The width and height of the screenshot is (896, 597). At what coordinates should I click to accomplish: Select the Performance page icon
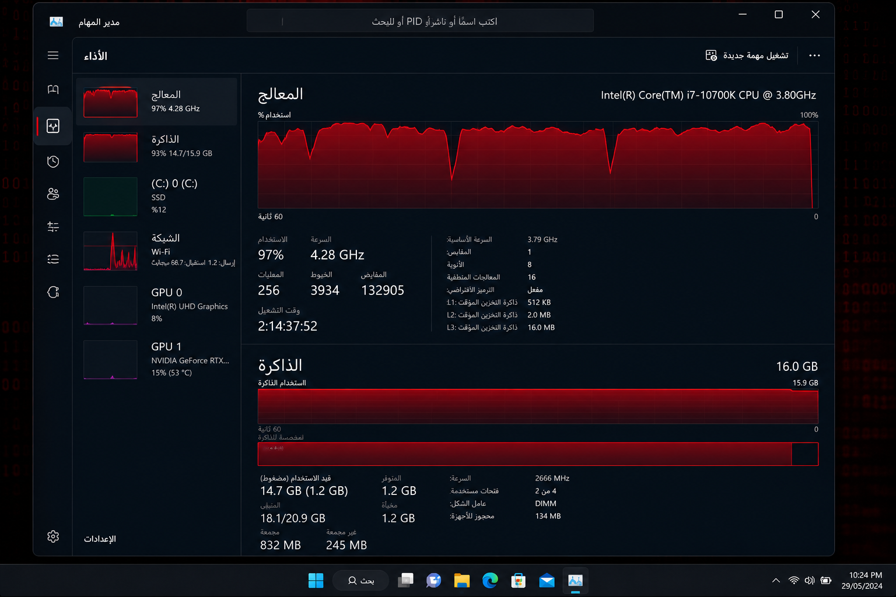(53, 126)
